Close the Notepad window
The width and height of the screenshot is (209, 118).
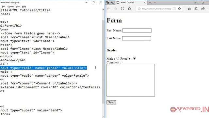[101, 2]
